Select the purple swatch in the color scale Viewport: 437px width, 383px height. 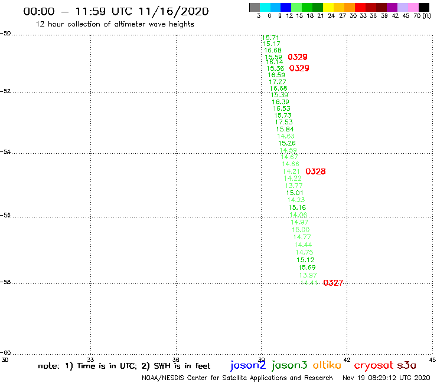pyautogui.click(x=392, y=7)
